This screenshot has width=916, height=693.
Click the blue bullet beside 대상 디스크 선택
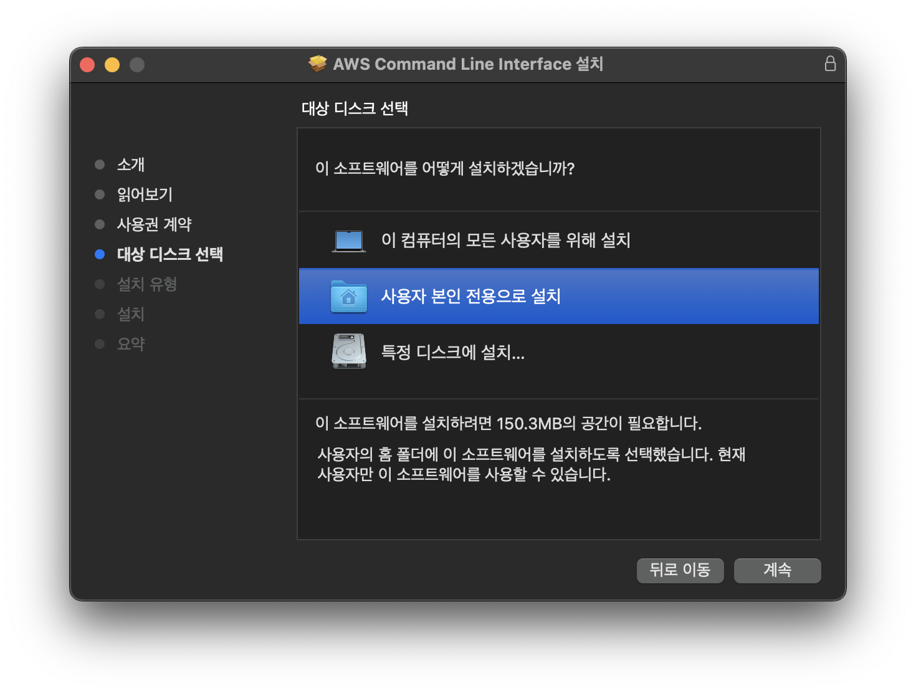(x=100, y=254)
